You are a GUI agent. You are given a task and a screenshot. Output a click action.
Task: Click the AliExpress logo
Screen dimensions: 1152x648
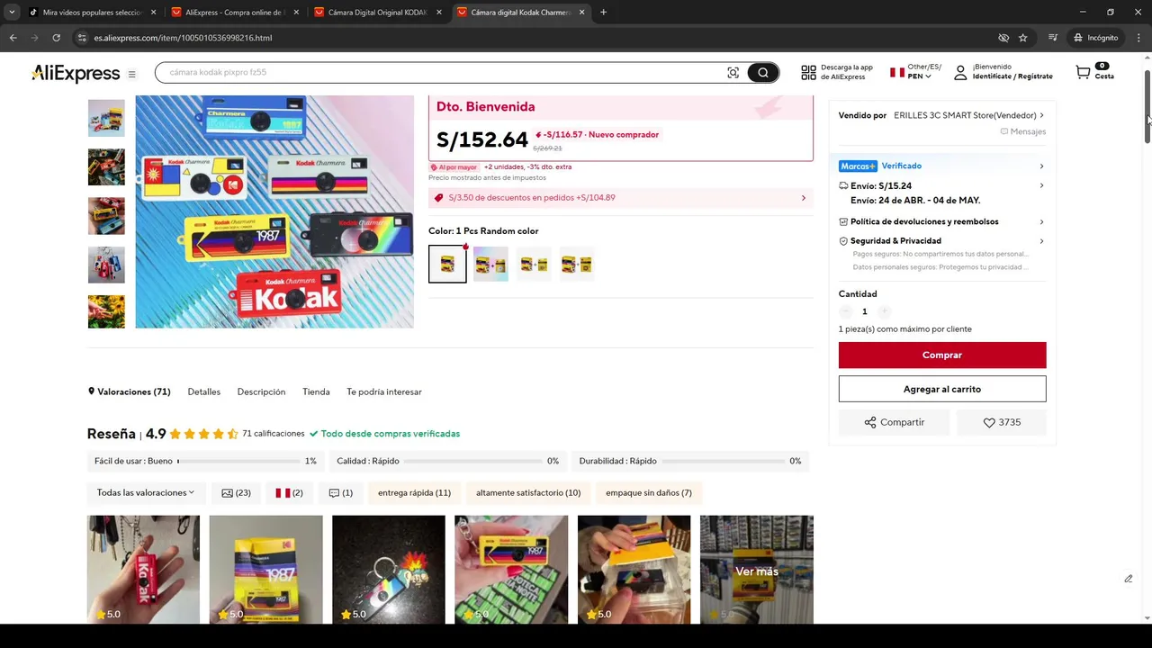pyautogui.click(x=76, y=74)
